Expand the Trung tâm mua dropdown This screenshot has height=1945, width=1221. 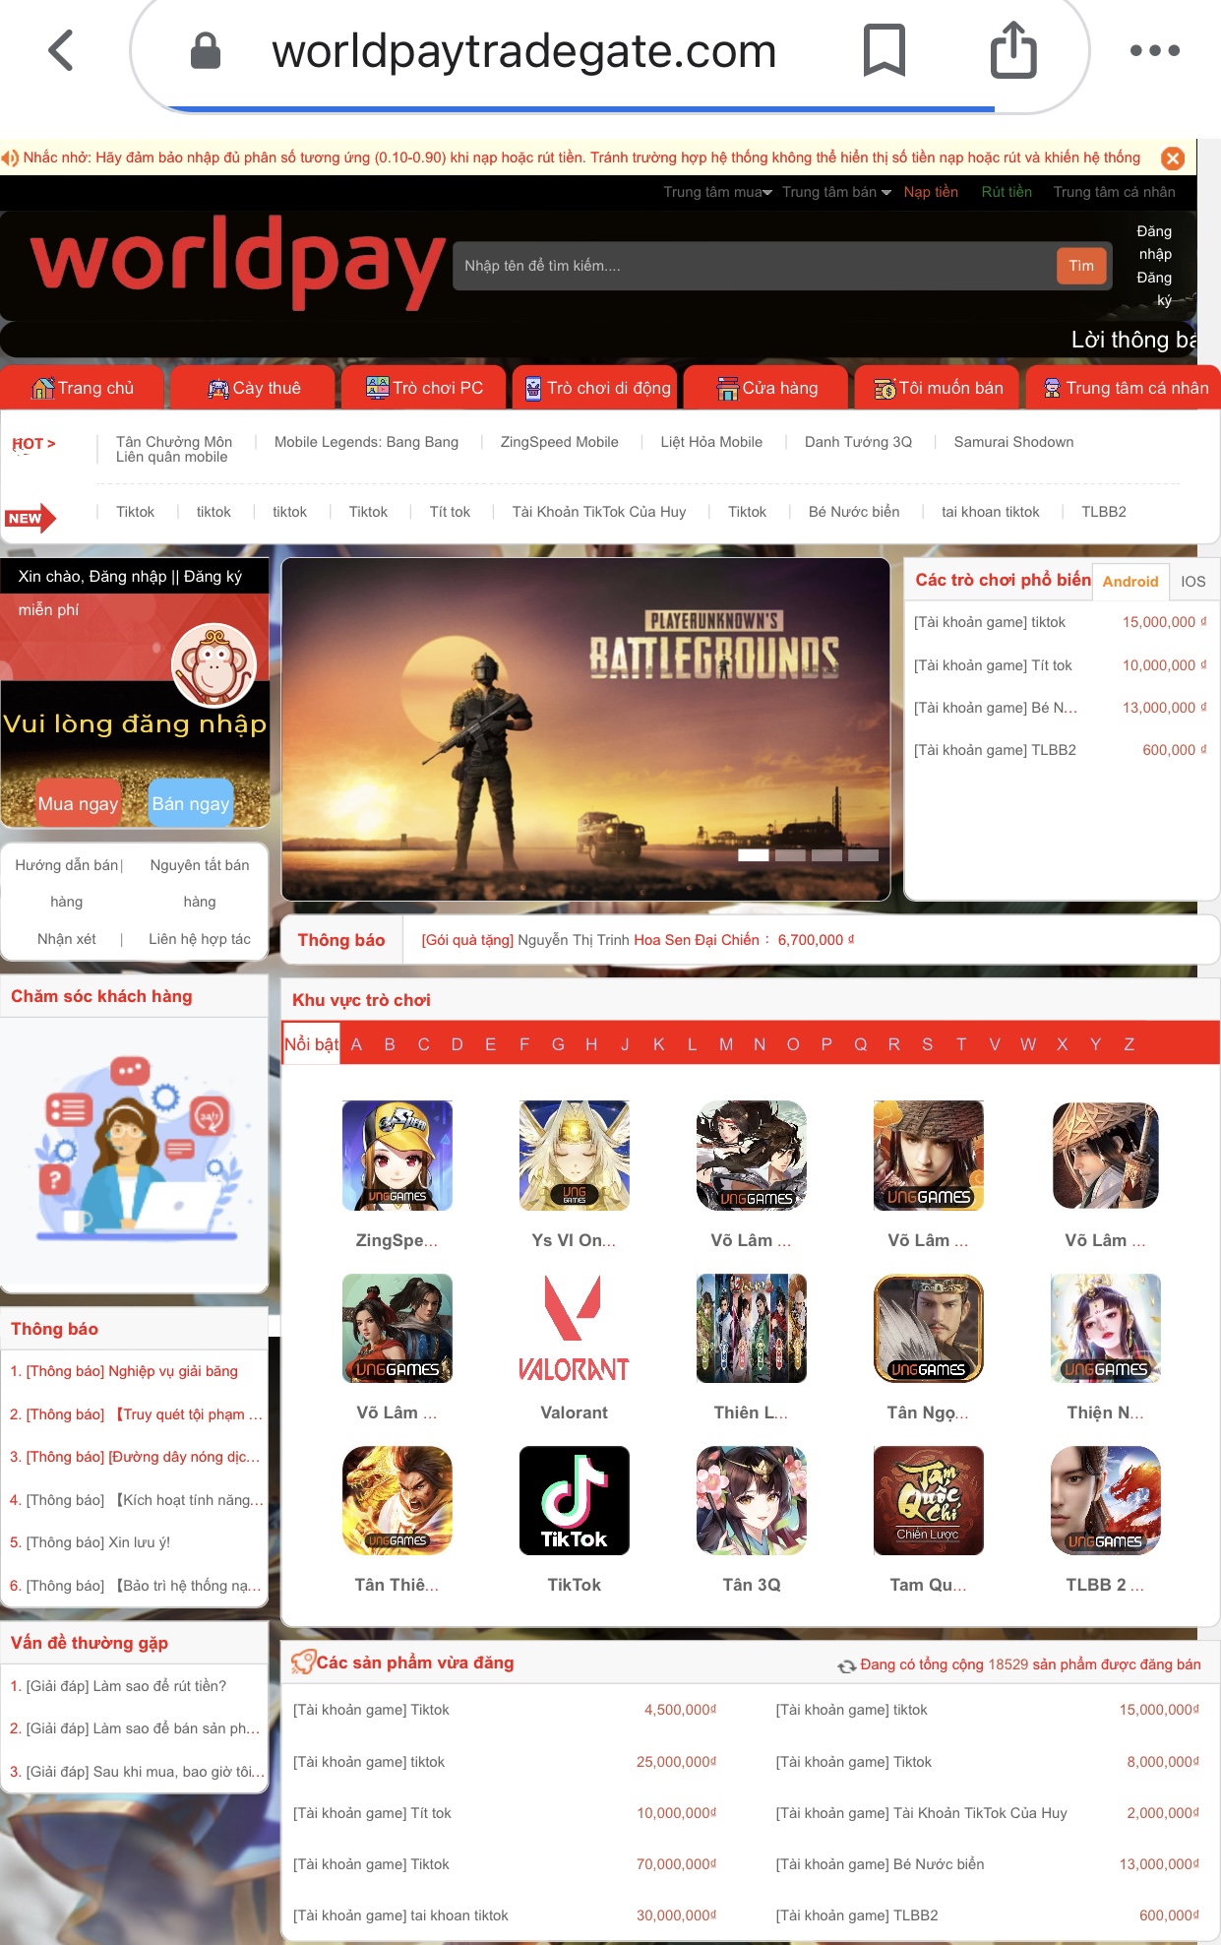tap(717, 192)
